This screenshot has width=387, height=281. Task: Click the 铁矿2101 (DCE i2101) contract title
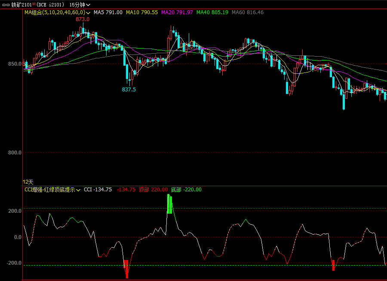click(38, 5)
